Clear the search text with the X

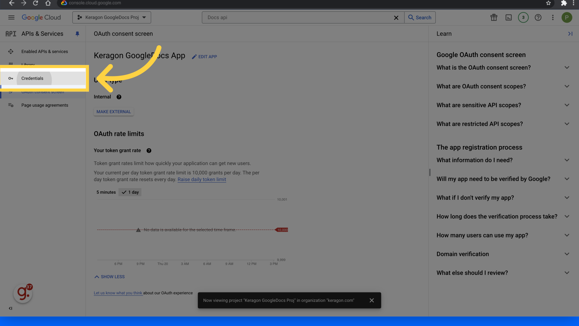396,18
